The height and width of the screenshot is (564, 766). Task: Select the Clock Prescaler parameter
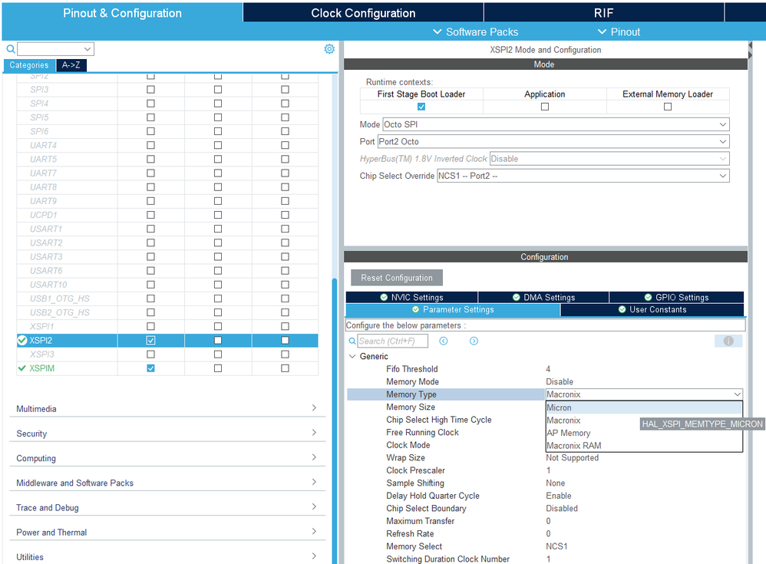coord(415,470)
